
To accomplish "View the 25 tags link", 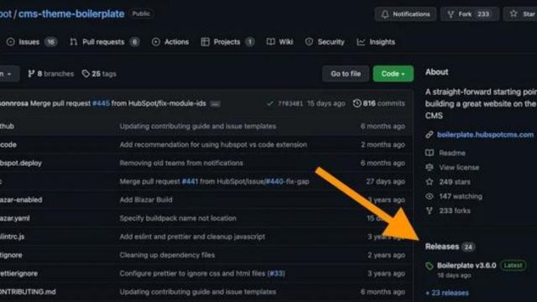I will [99, 74].
